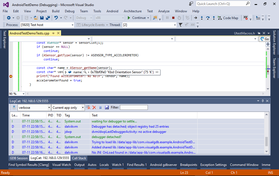This screenshot has height=176, width=279.
Task: Click Continue to resume debugging
Action: pyautogui.click(x=137, y=18)
